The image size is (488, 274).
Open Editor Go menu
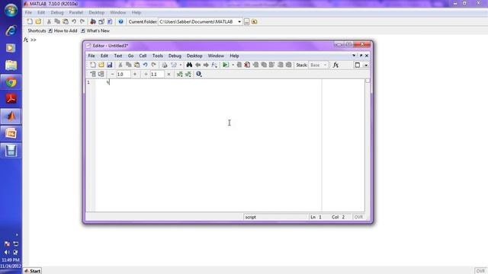[130, 56]
